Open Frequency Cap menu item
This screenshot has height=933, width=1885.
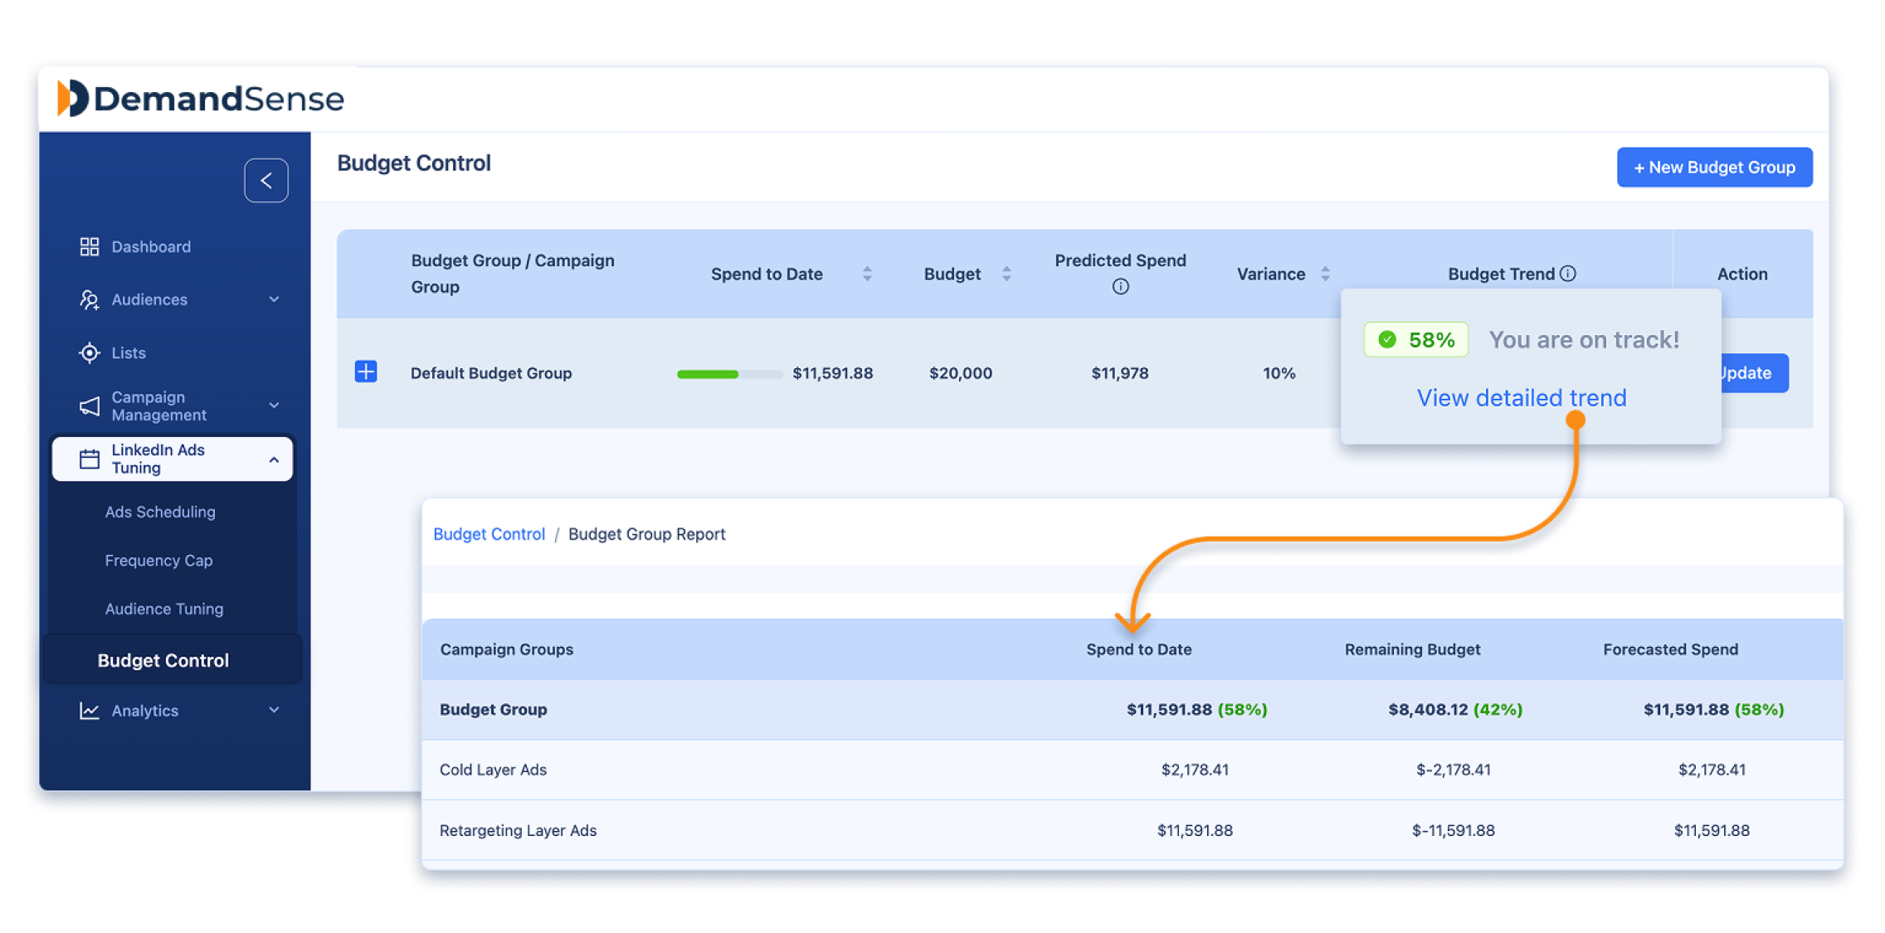coord(158,561)
